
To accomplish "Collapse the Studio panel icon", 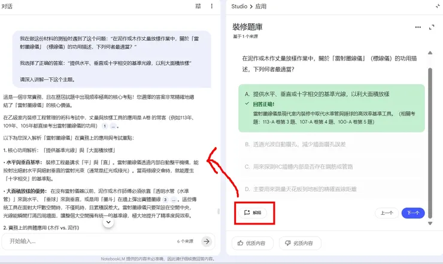I will point(438,6).
